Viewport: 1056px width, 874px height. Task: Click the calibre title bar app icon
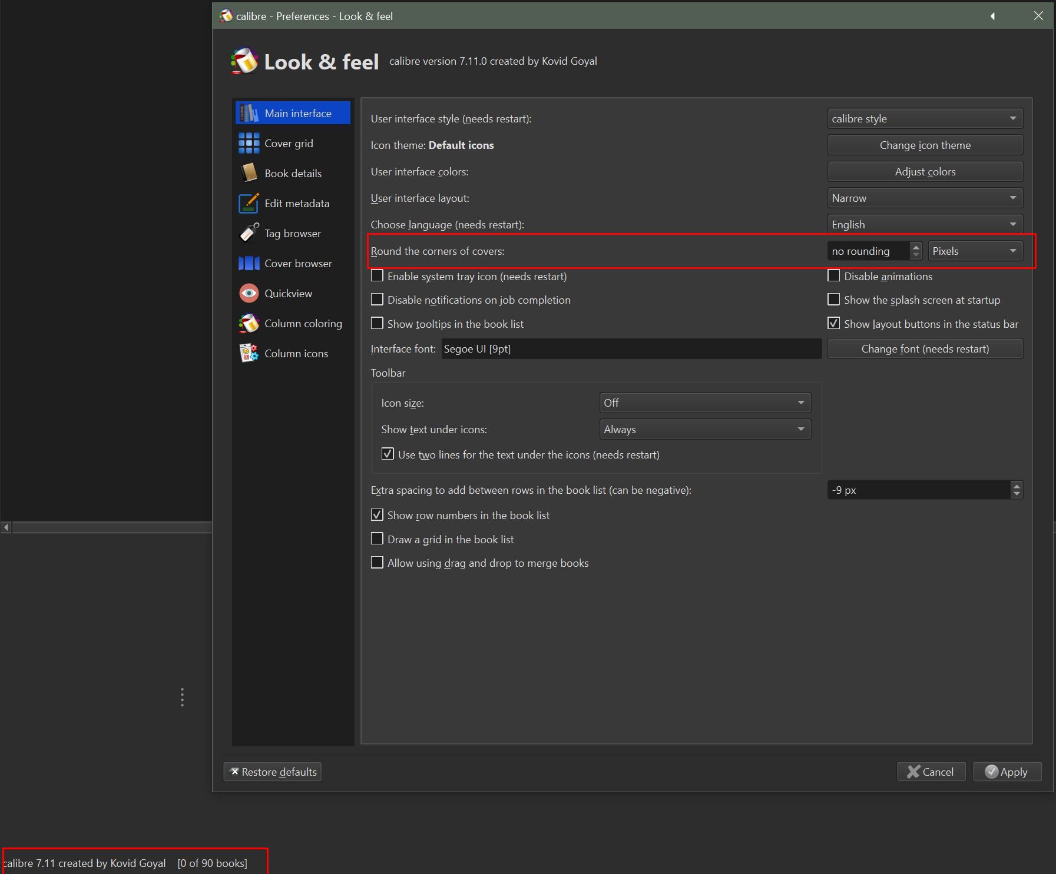(226, 16)
